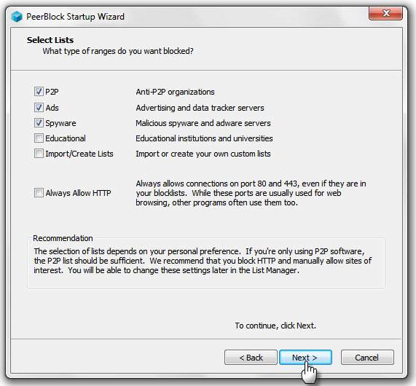The height and width of the screenshot is (386, 416).
Task: Click the Malicious spyware and adware servers text
Action: (203, 123)
